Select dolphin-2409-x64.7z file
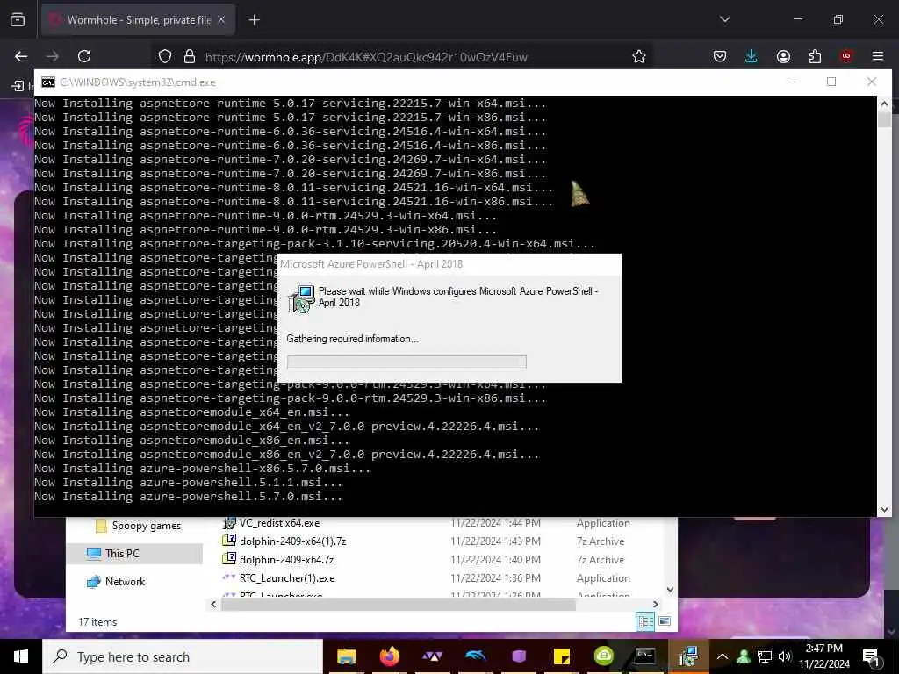 tap(286, 559)
